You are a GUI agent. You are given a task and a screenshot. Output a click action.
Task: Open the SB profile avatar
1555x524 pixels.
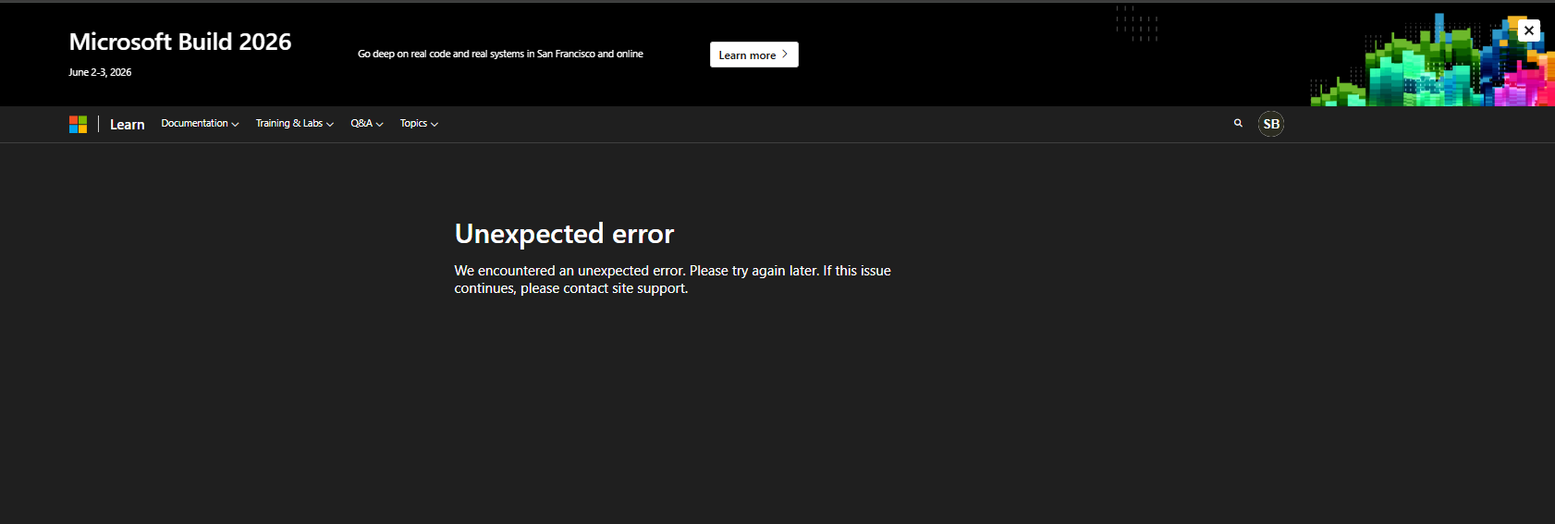click(1271, 124)
